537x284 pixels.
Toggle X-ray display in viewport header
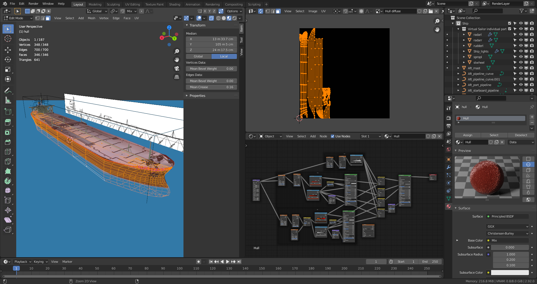(211, 18)
